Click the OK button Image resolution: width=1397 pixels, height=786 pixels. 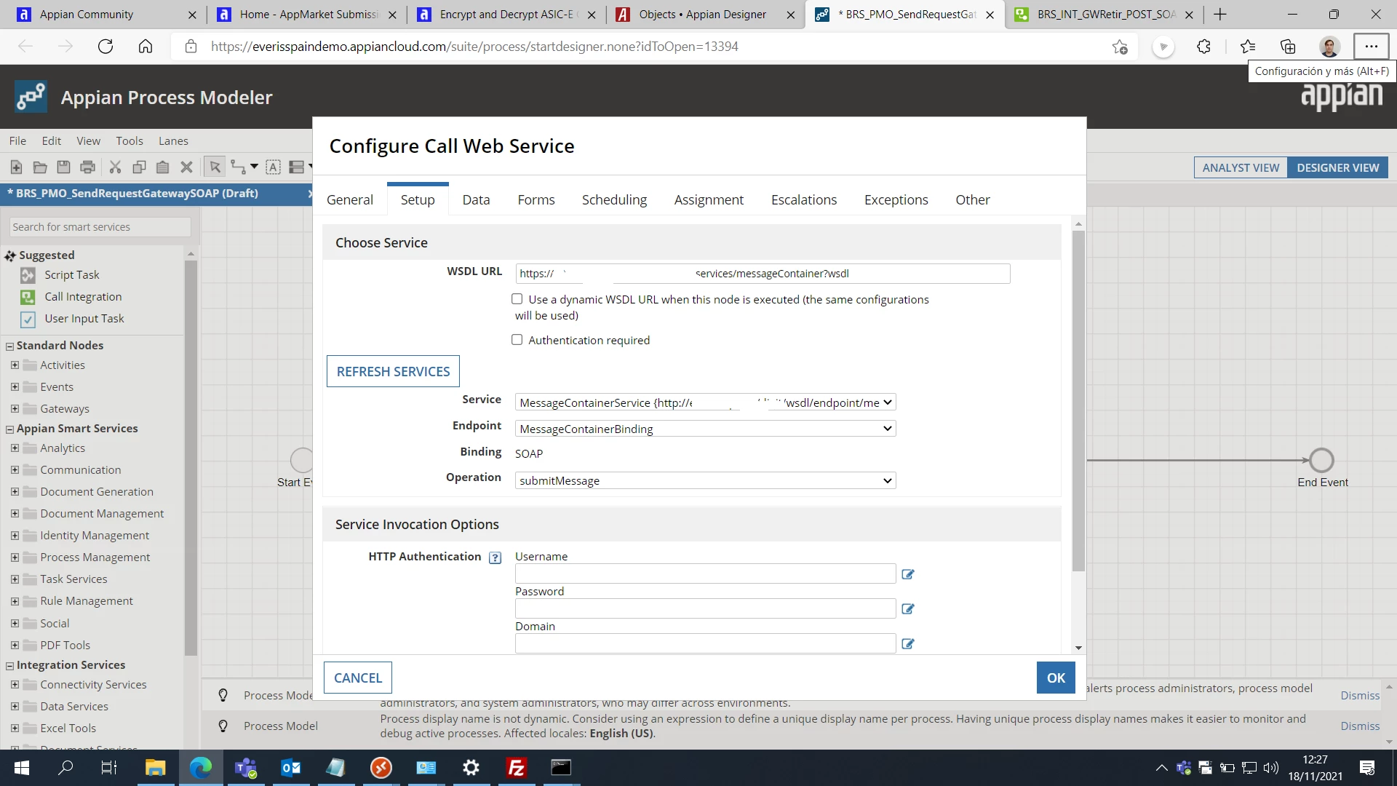[x=1056, y=678]
